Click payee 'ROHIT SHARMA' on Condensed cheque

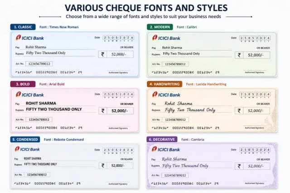(33, 159)
